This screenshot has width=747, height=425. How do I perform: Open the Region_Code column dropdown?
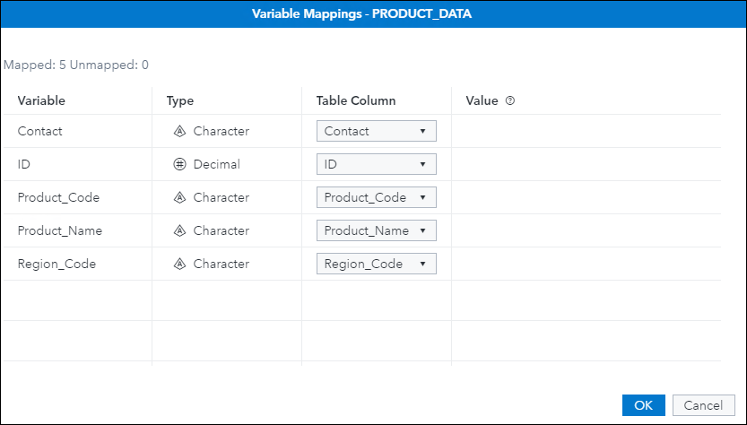click(377, 264)
